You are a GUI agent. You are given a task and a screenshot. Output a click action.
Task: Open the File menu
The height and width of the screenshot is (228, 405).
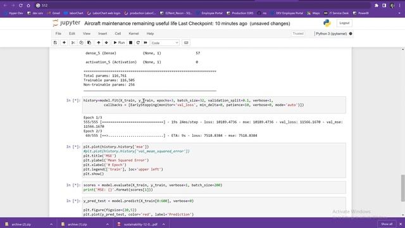pos(58,34)
